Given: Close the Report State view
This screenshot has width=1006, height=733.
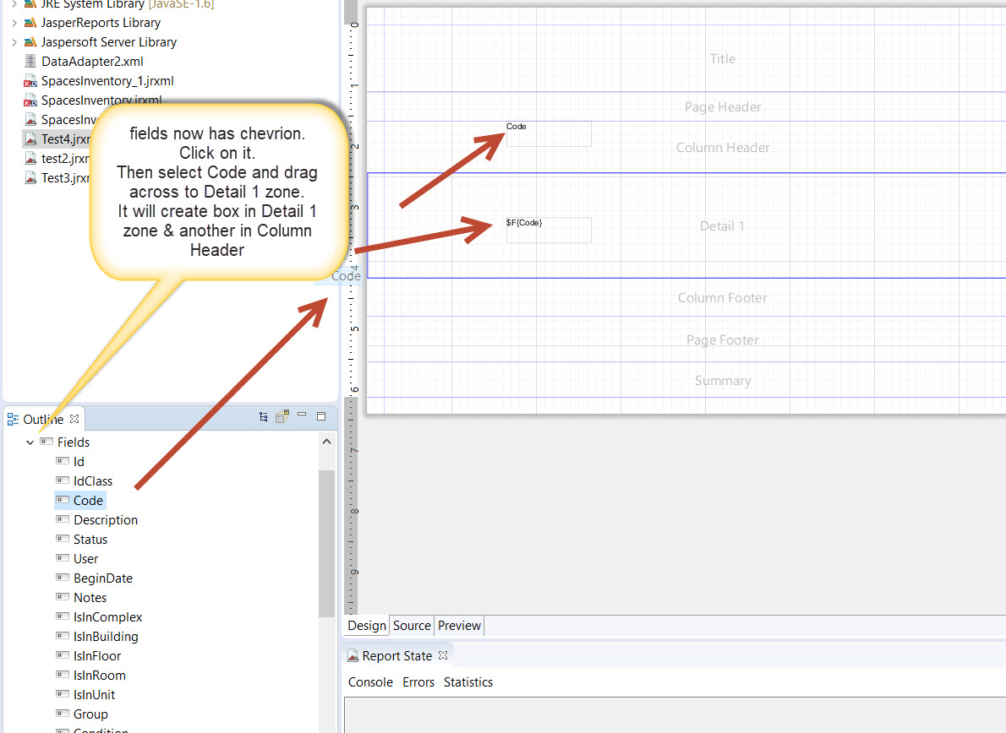Looking at the screenshot, I should (x=443, y=655).
